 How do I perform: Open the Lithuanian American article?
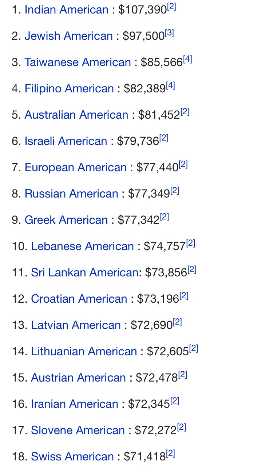point(84,352)
